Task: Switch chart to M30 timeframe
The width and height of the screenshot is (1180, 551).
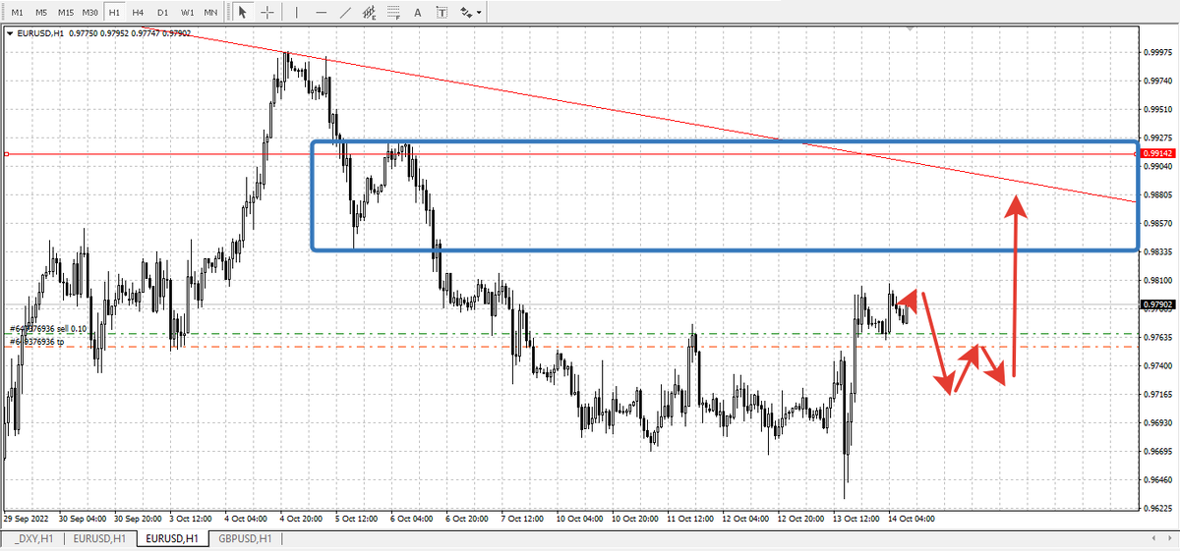Action: click(x=90, y=13)
